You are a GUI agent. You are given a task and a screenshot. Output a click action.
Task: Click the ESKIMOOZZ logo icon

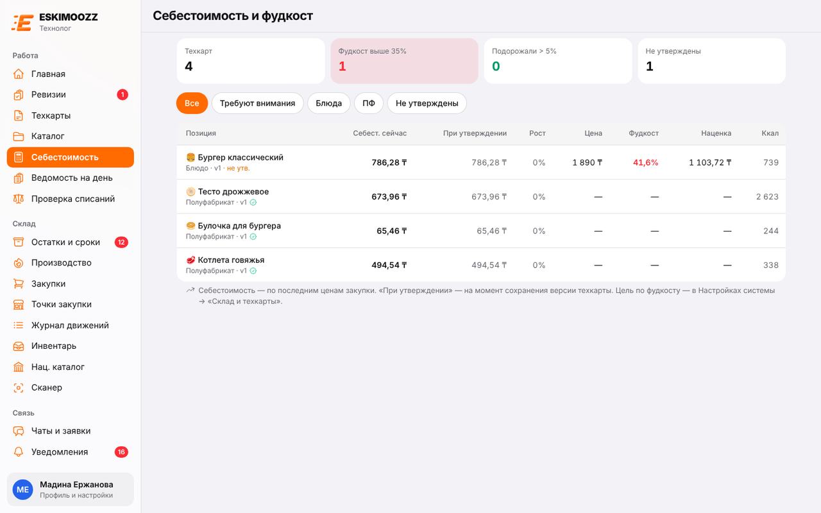coord(22,22)
